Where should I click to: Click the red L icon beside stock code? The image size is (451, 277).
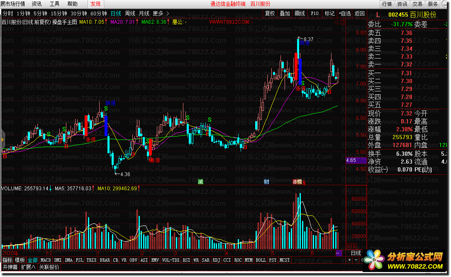point(378,15)
